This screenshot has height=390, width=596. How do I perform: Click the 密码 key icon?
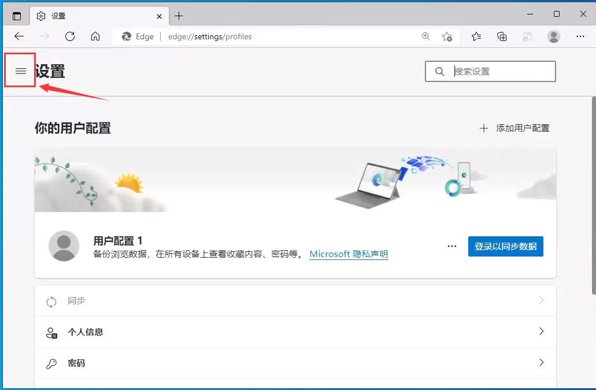pos(52,363)
